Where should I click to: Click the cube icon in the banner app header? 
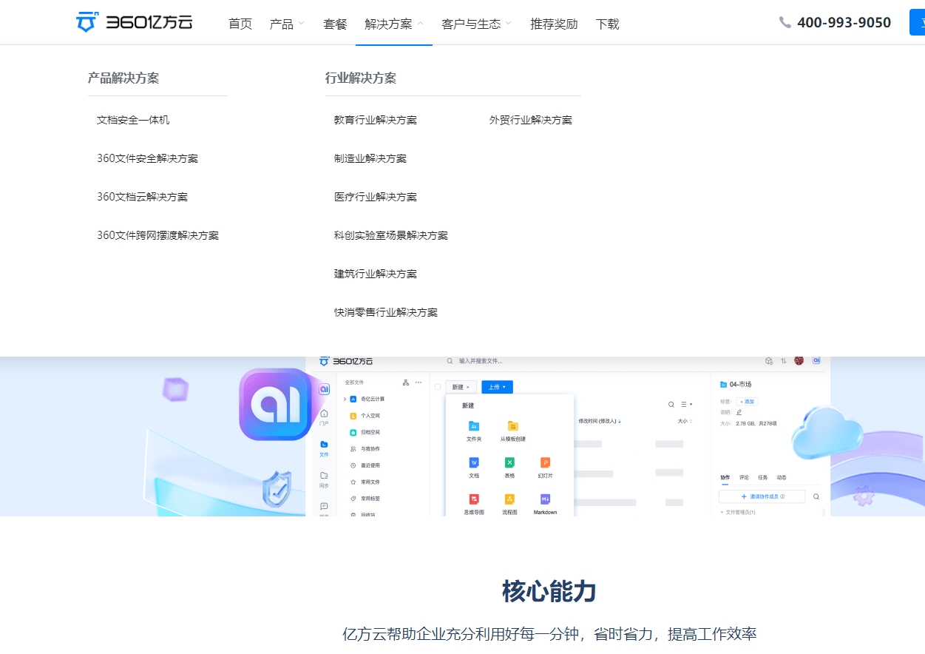(769, 361)
